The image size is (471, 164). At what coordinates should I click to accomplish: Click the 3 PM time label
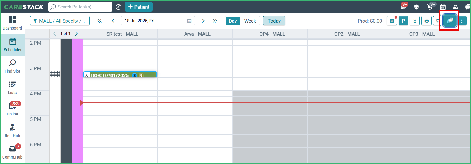(x=36, y=68)
